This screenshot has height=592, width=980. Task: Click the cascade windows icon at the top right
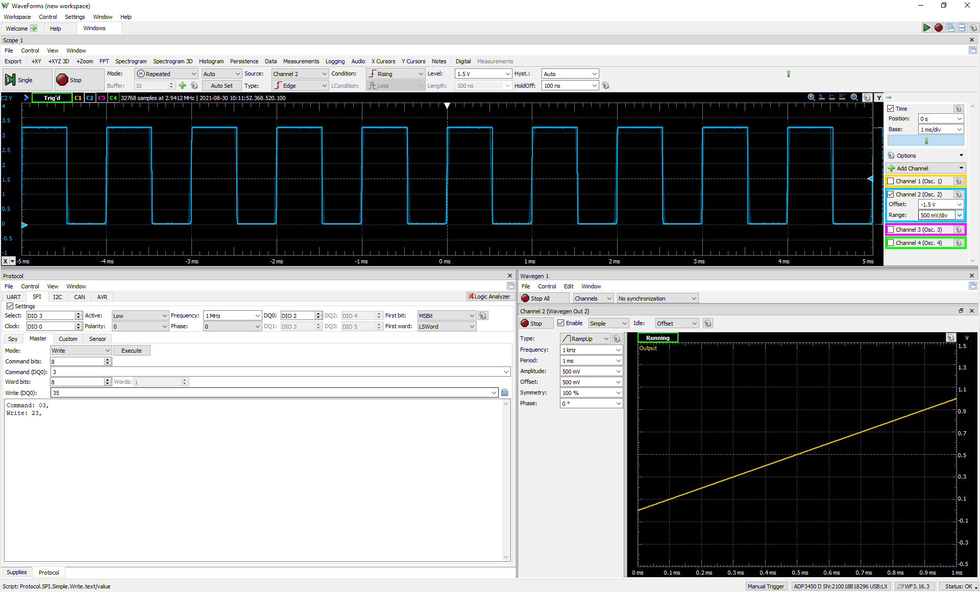pos(950,28)
